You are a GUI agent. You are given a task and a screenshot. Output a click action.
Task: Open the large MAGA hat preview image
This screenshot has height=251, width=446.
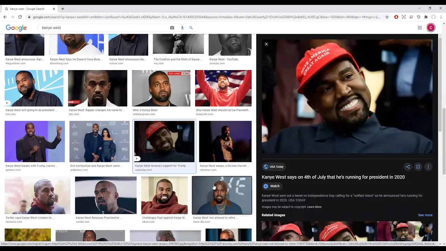click(347, 96)
